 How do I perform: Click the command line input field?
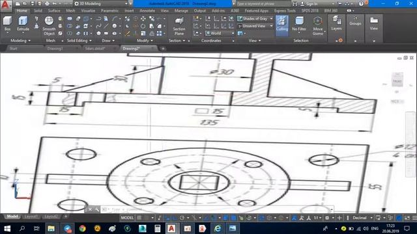click(217, 209)
